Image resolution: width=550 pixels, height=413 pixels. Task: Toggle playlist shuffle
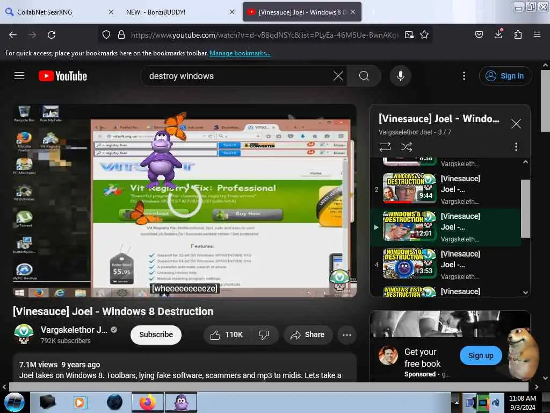click(407, 147)
